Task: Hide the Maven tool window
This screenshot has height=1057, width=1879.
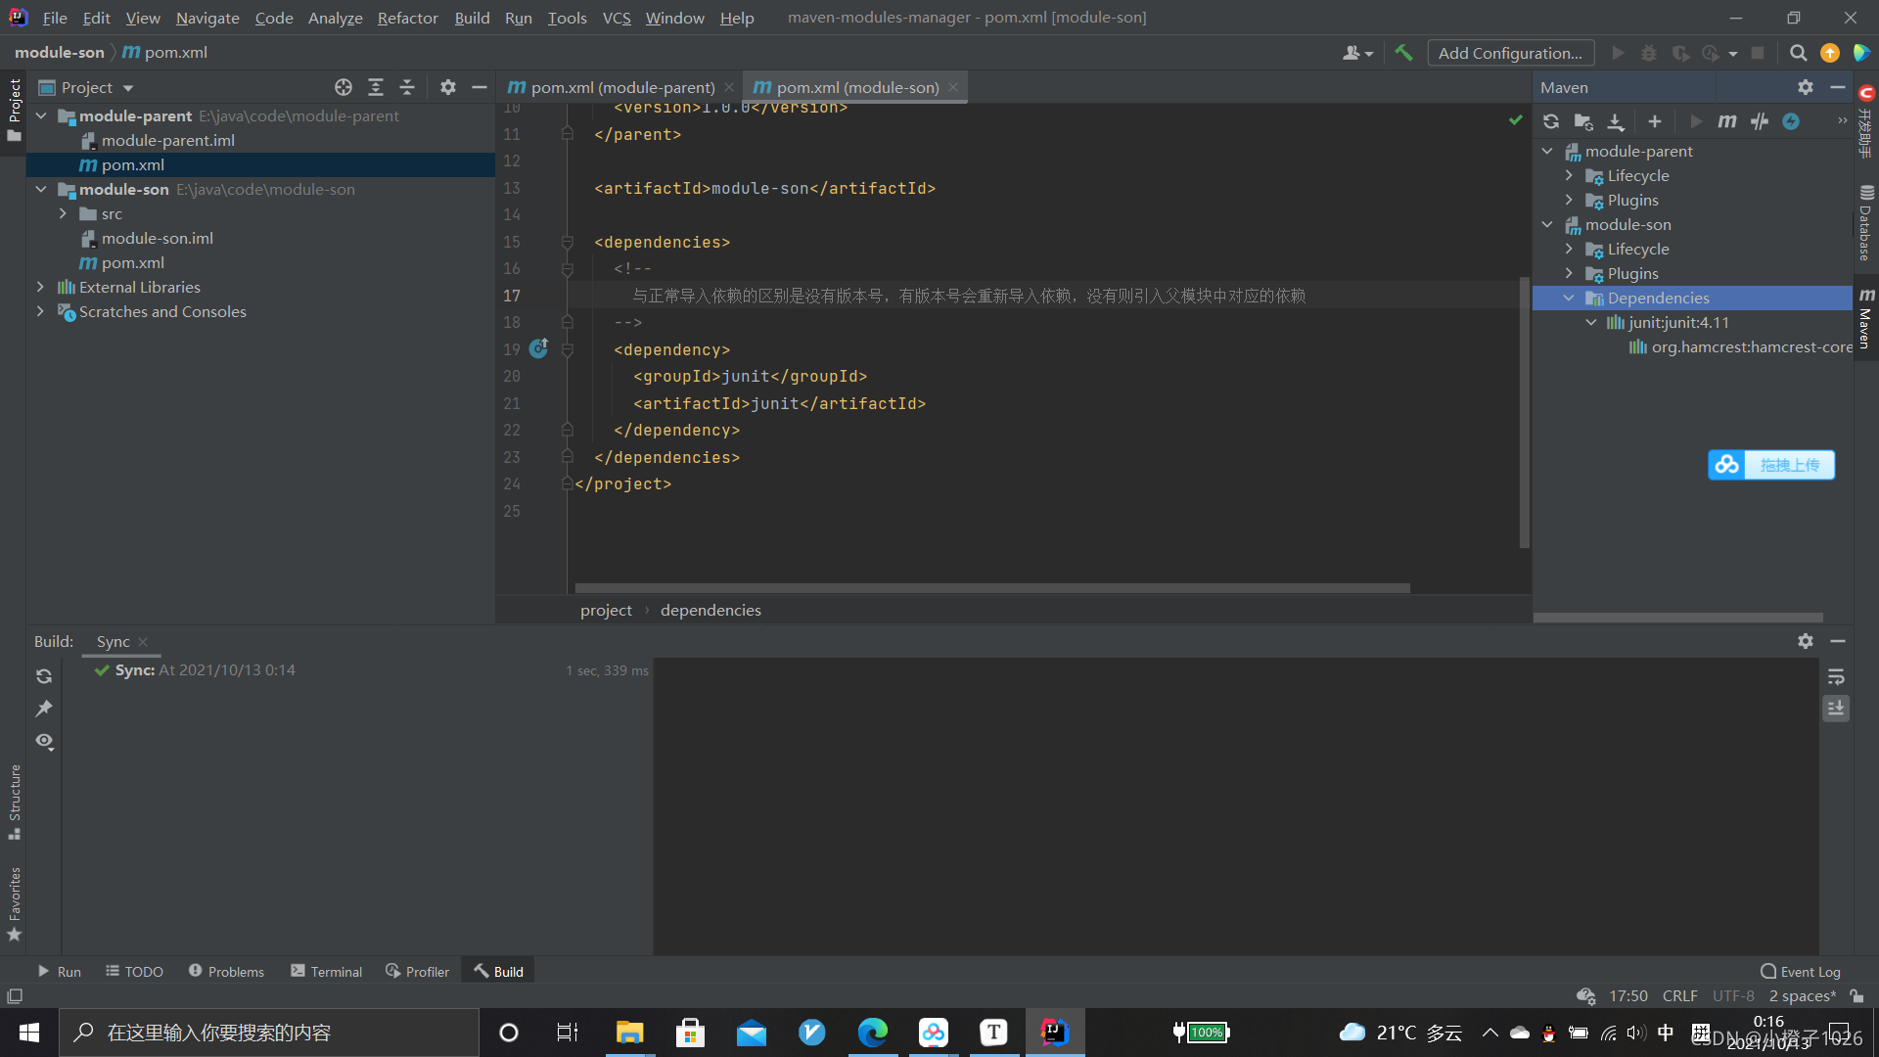Action: (x=1838, y=87)
